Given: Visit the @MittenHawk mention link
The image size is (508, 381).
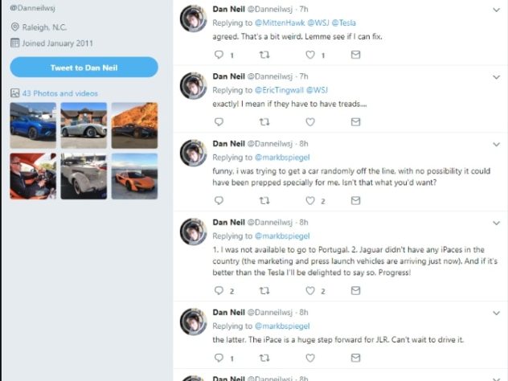Looking at the screenshot, I should coord(280,23).
